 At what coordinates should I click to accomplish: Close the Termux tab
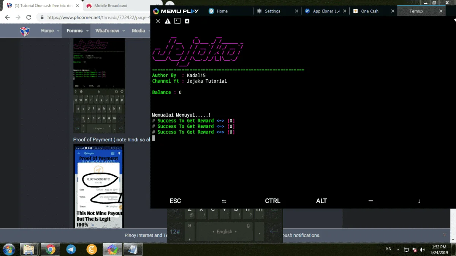coord(441,11)
